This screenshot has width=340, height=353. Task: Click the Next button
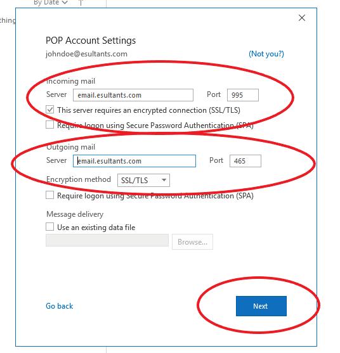[261, 306]
